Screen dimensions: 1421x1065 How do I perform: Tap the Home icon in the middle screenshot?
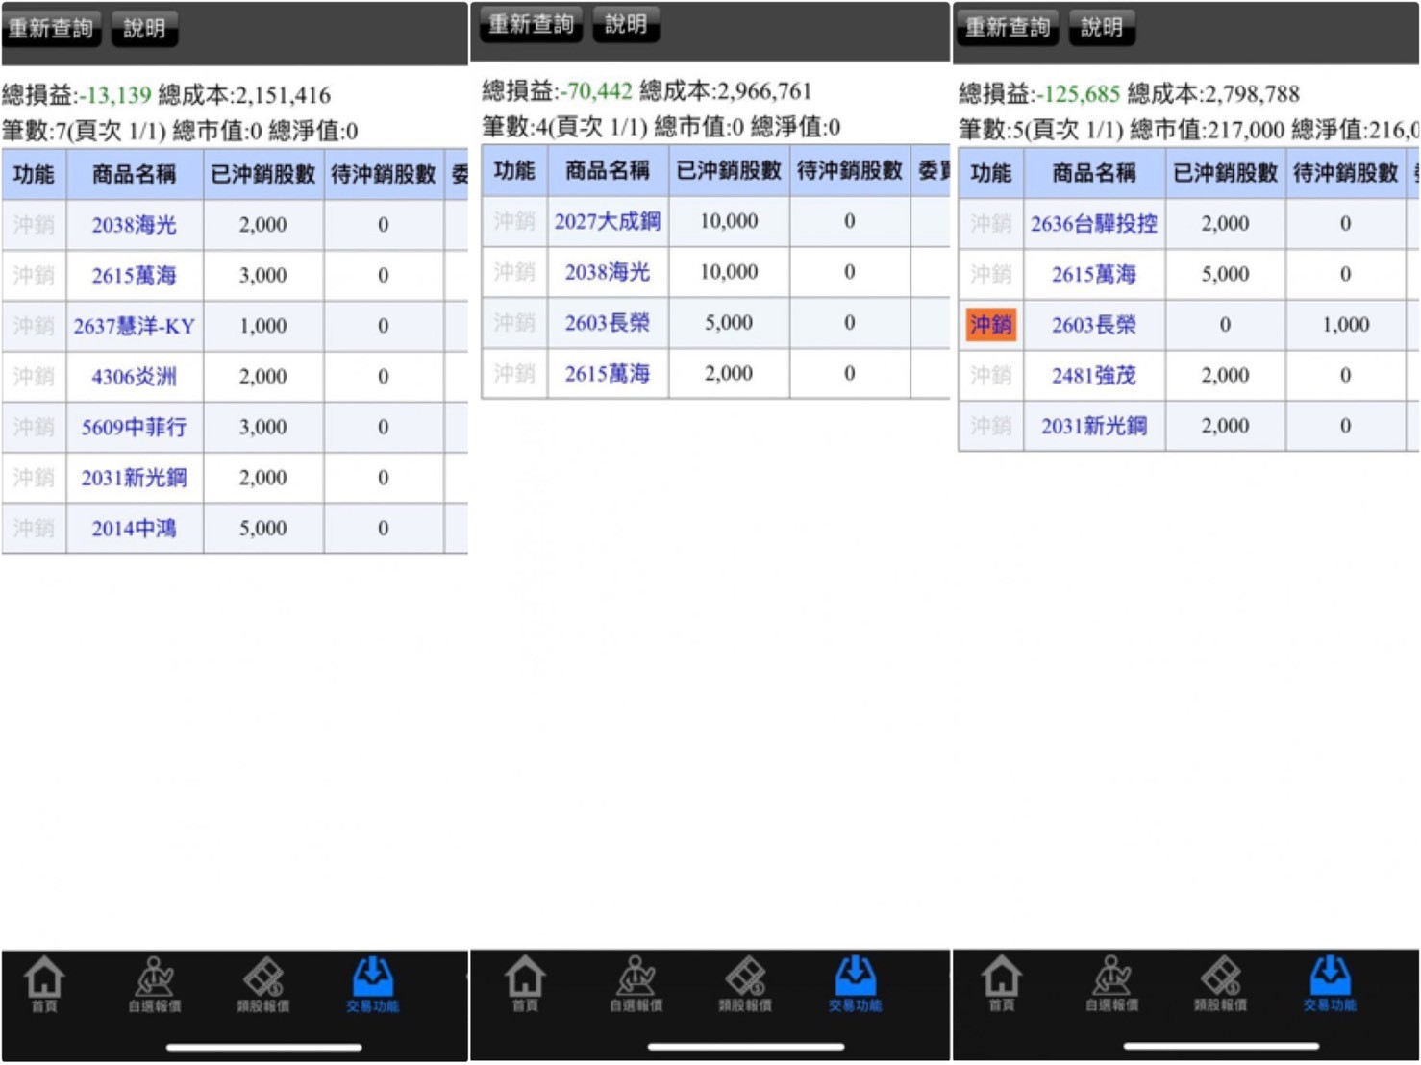coord(525,983)
